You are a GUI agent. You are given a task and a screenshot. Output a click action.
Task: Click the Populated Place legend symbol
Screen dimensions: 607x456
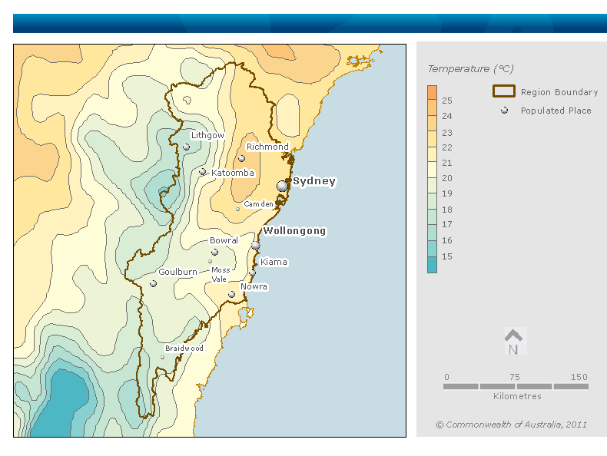[504, 111]
